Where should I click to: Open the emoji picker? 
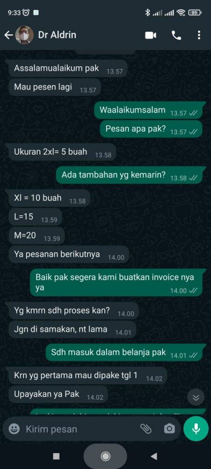pyautogui.click(x=14, y=429)
